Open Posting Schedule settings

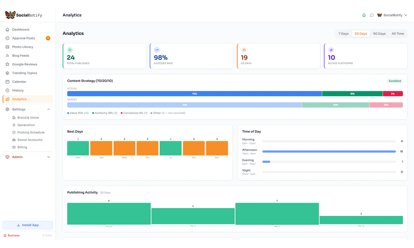pyautogui.click(x=31, y=132)
